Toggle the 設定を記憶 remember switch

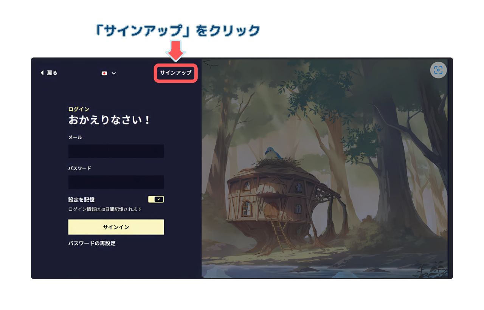pos(156,199)
